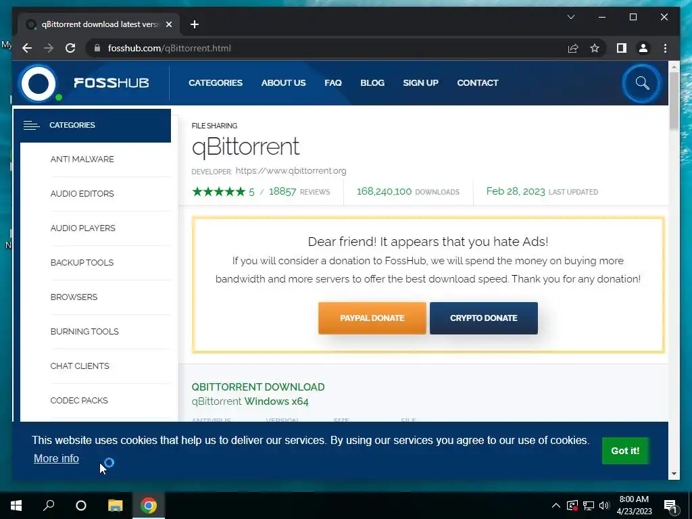Select CHAT CLIENTS category
Image resolution: width=692 pixels, height=519 pixels.
click(x=80, y=366)
